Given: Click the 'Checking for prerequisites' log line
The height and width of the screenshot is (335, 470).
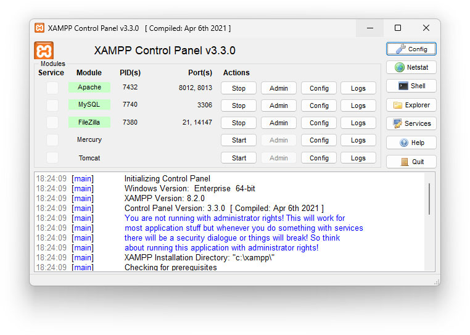Looking at the screenshot, I should (171, 267).
